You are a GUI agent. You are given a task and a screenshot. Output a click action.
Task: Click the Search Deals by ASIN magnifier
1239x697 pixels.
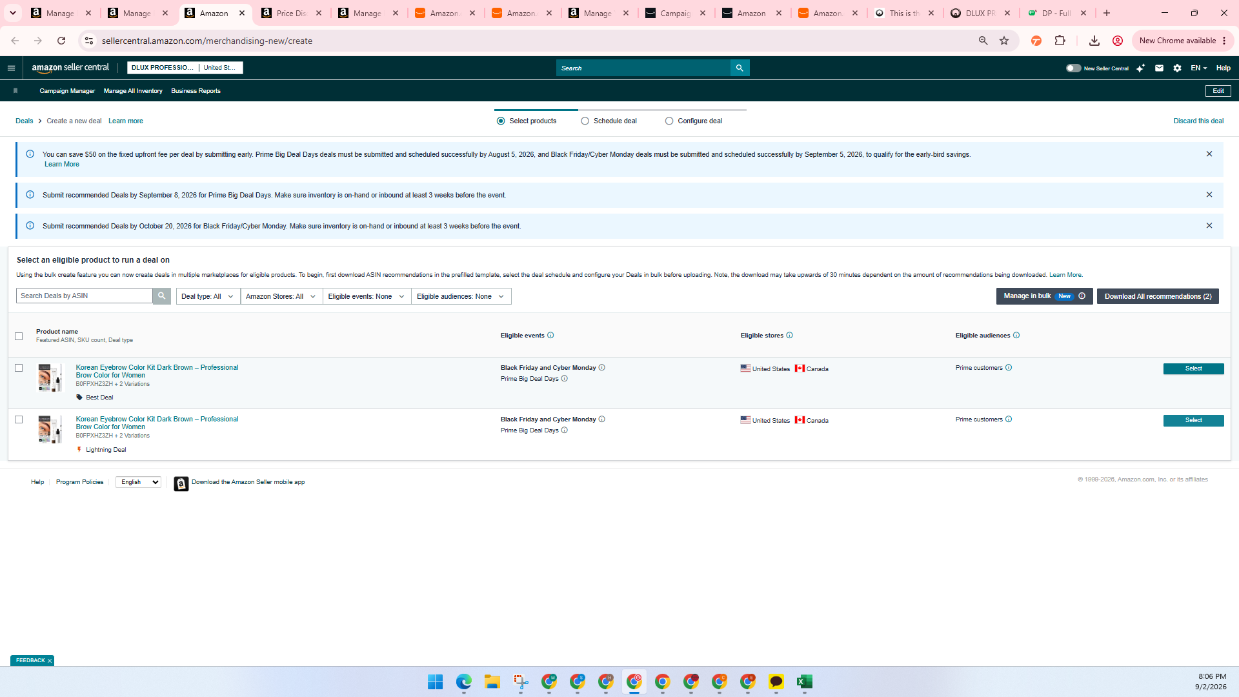tap(161, 296)
